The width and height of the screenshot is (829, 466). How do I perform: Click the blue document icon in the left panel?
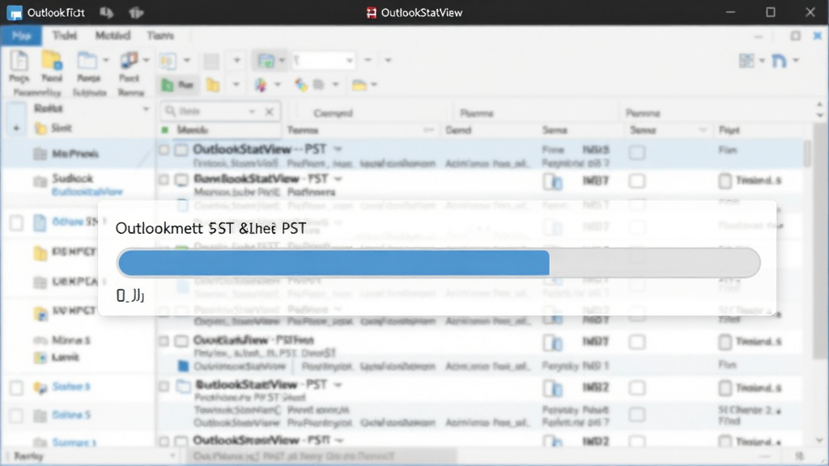pyautogui.click(x=40, y=223)
